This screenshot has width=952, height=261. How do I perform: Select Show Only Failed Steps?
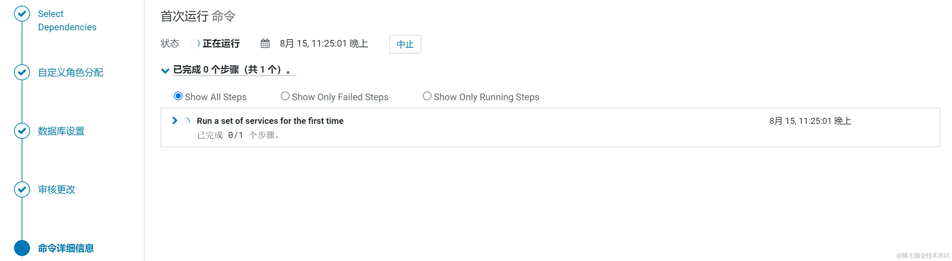point(285,96)
